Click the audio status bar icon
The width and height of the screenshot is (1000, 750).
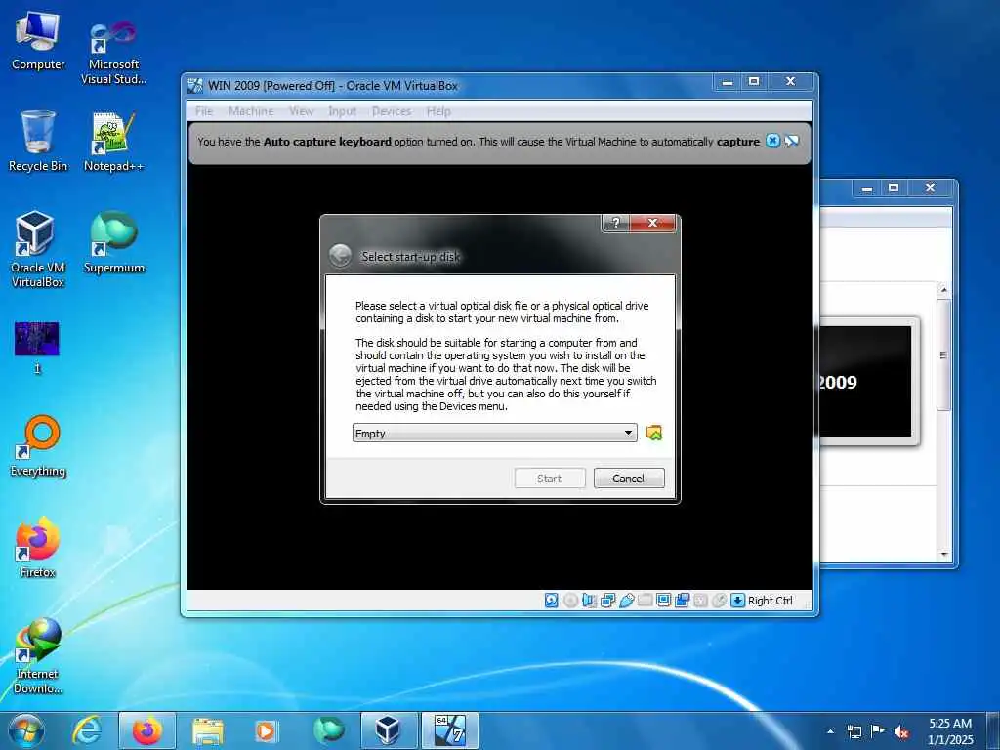click(589, 601)
